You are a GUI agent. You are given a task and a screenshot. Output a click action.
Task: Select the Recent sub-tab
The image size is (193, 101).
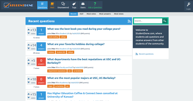coord(73,14)
